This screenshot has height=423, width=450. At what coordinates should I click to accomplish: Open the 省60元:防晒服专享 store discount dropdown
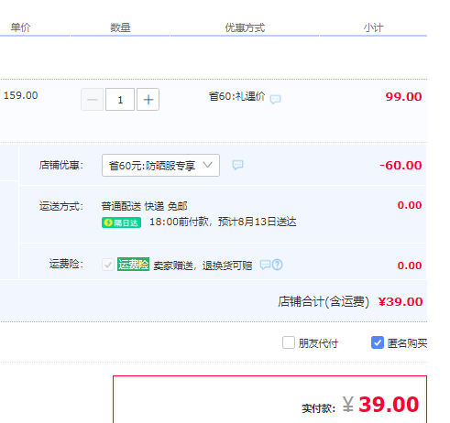pos(160,165)
